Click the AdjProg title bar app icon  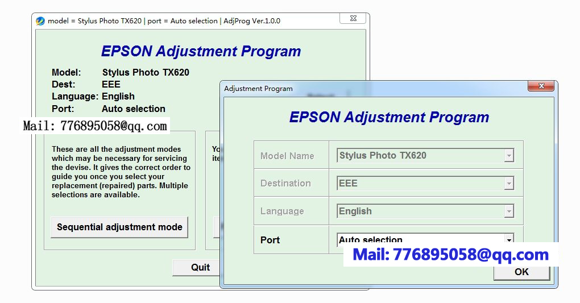[40, 21]
